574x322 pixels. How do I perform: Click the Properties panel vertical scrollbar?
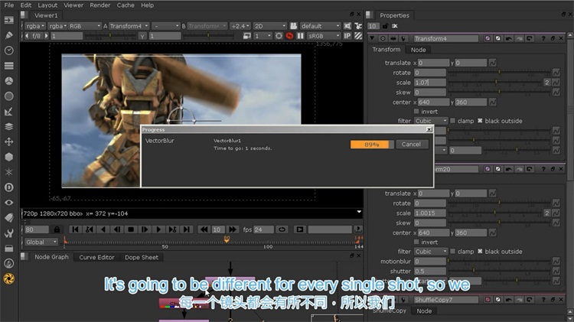[x=570, y=110]
